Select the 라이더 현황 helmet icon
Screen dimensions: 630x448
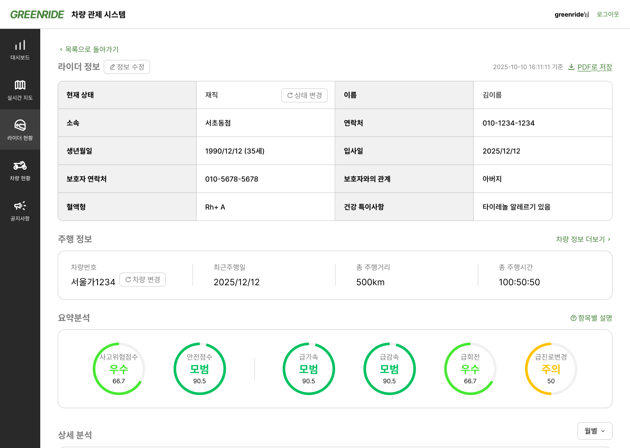[20, 125]
